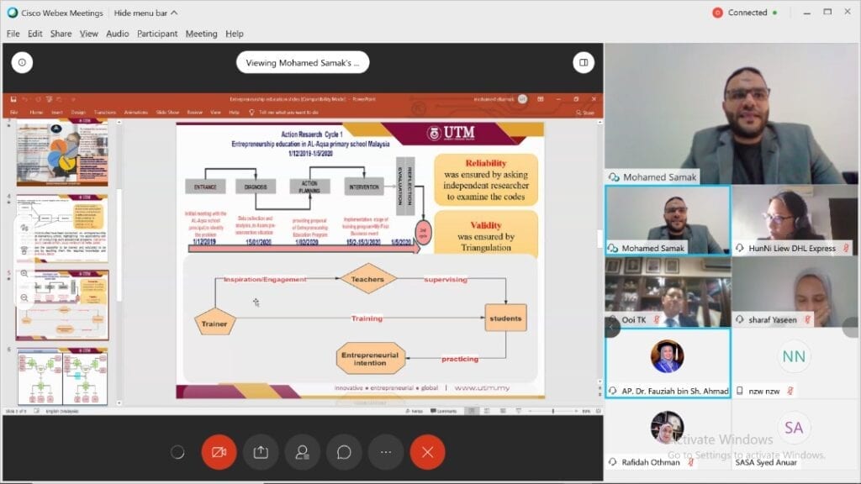Open the Chat bubble icon

[x=344, y=452]
